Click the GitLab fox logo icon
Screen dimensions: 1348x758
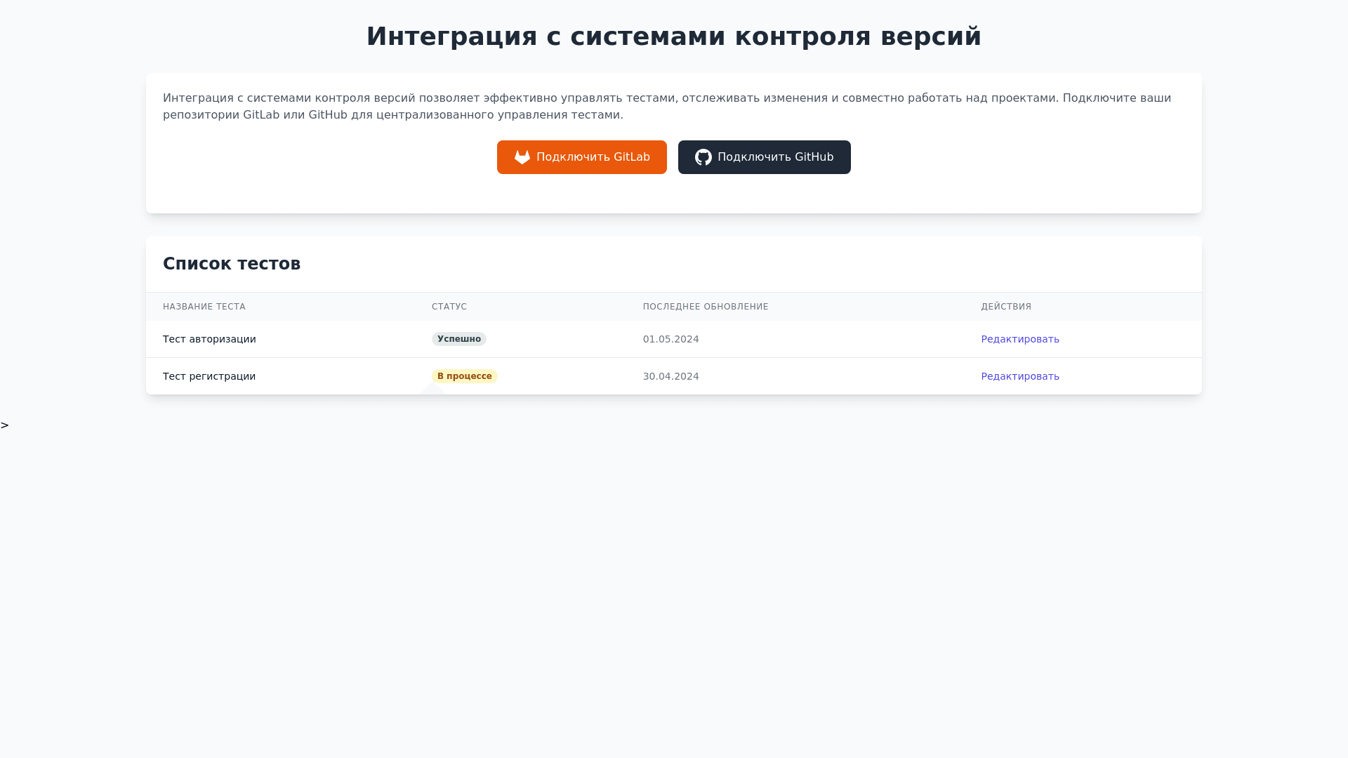click(522, 157)
